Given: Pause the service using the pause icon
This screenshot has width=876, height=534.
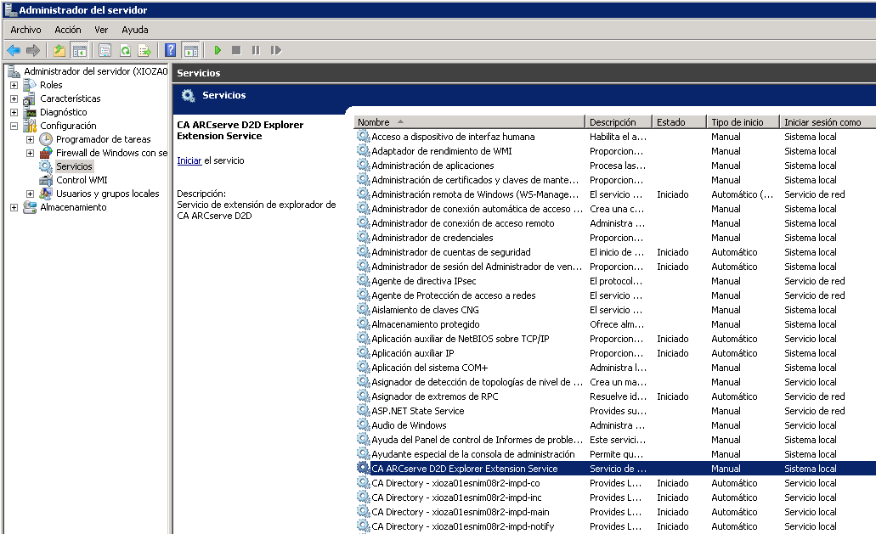Looking at the screenshot, I should tap(256, 50).
